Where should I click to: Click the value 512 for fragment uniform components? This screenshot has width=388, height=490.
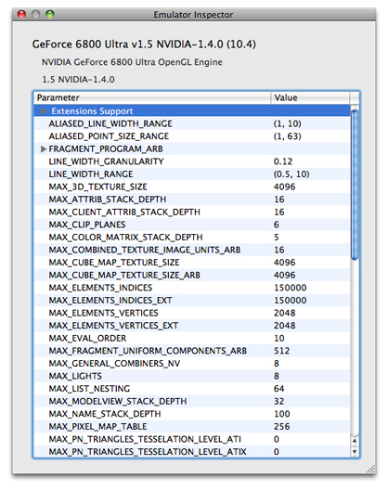[281, 351]
